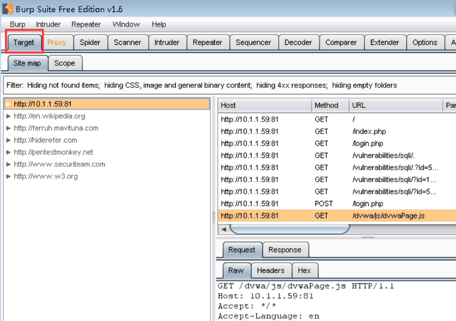Select the POST /login.php row
This screenshot has height=321, width=456.
pos(337,204)
